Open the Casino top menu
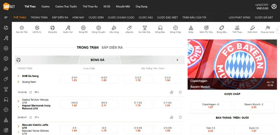Screen dimensions: 280x135 tap(45, 6)
